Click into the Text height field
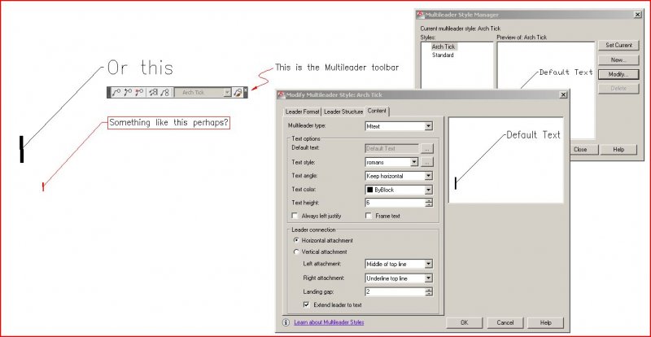Viewport: 651px width, 337px height. click(x=395, y=203)
